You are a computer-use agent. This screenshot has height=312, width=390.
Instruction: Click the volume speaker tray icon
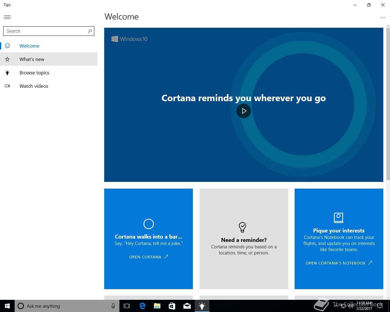point(351,306)
